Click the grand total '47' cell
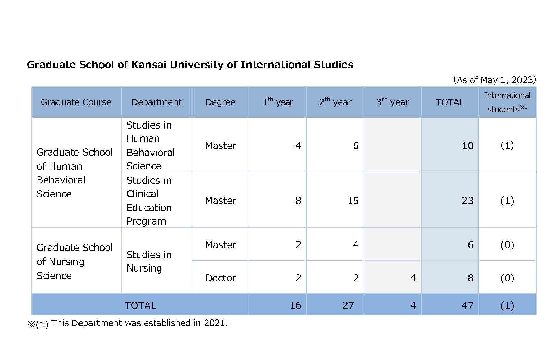Viewport: 548px width, 362px height. [x=450, y=305]
